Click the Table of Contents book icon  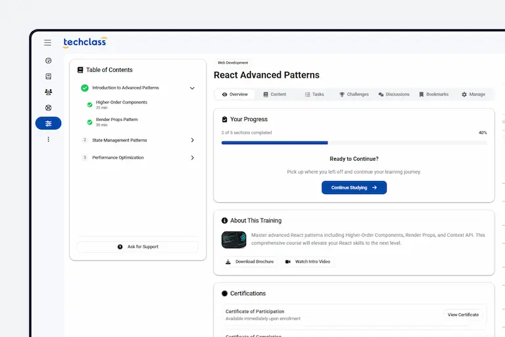pyautogui.click(x=80, y=70)
